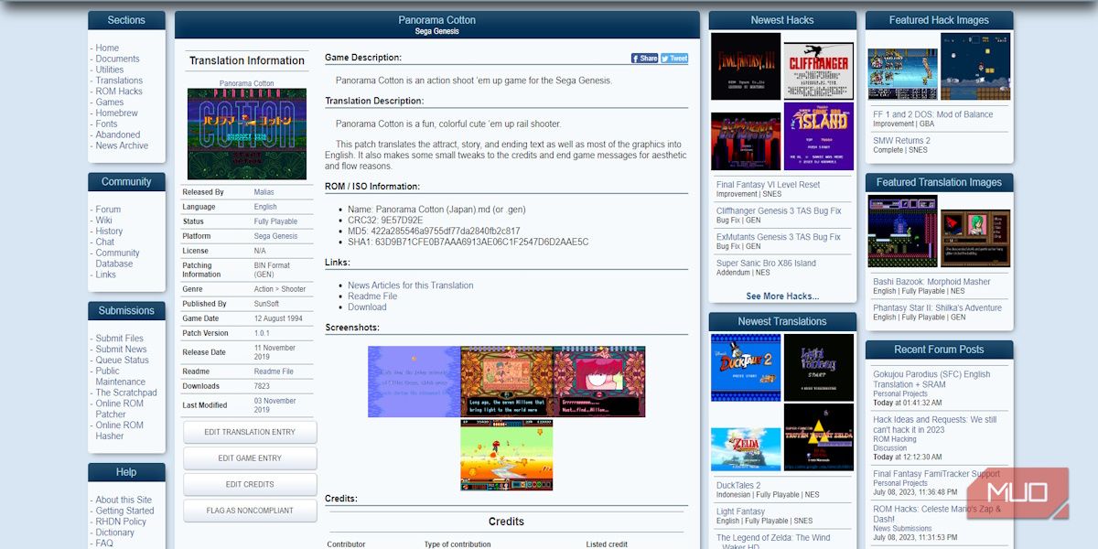Open the pink-haired character screenshot
The image size is (1098, 549).
(x=599, y=382)
